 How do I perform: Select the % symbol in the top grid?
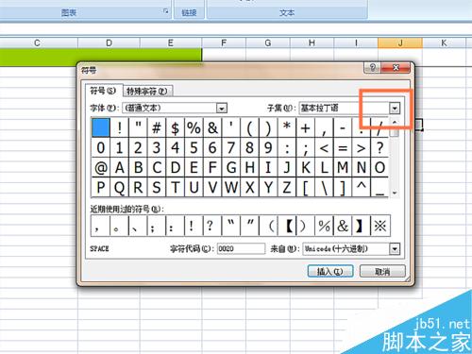194,128
